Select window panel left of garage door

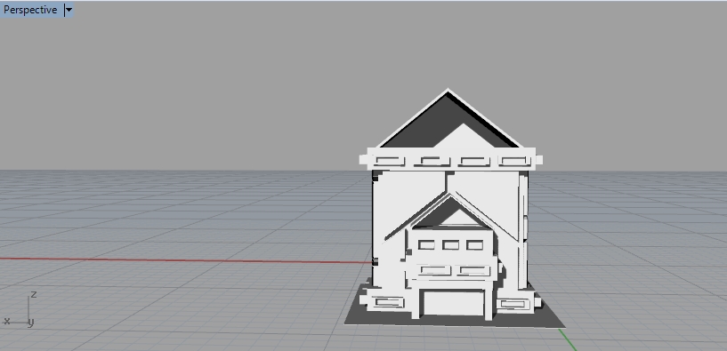pyautogui.click(x=389, y=303)
